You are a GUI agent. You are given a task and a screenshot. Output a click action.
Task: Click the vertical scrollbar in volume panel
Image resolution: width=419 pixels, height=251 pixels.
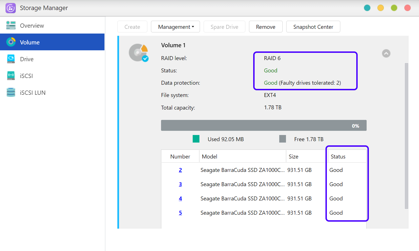pos(406,136)
